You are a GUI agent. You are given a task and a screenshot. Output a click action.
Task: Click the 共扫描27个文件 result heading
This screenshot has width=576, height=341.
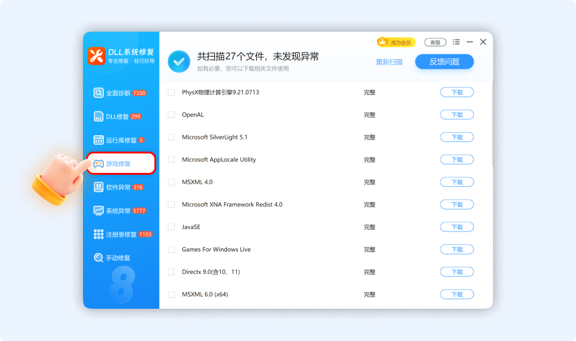tap(258, 56)
